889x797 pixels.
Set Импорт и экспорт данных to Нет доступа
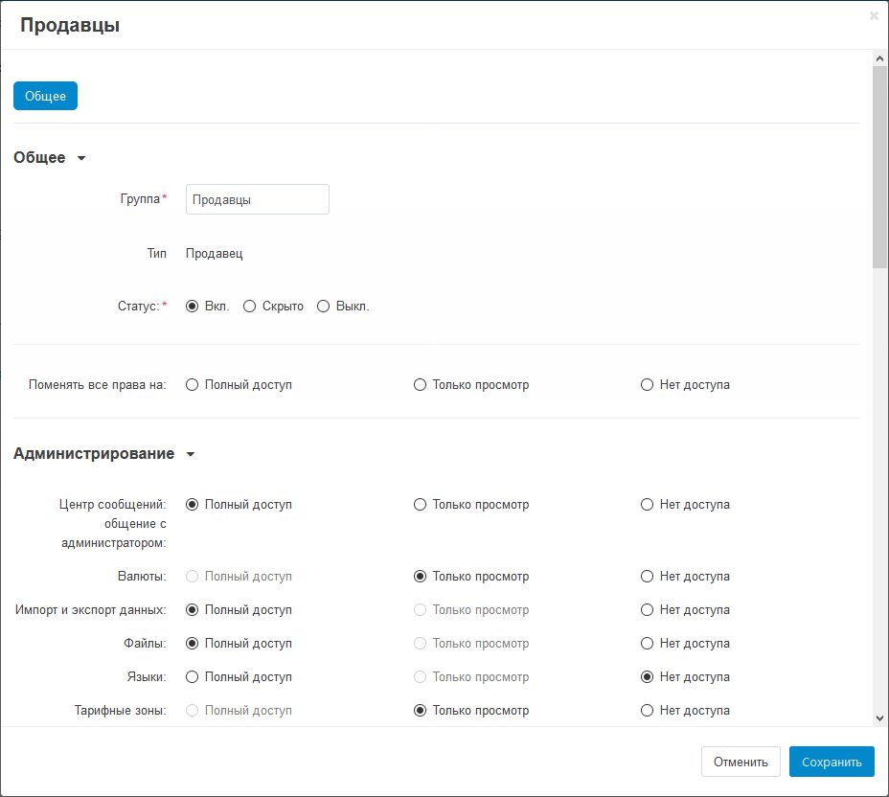[647, 610]
